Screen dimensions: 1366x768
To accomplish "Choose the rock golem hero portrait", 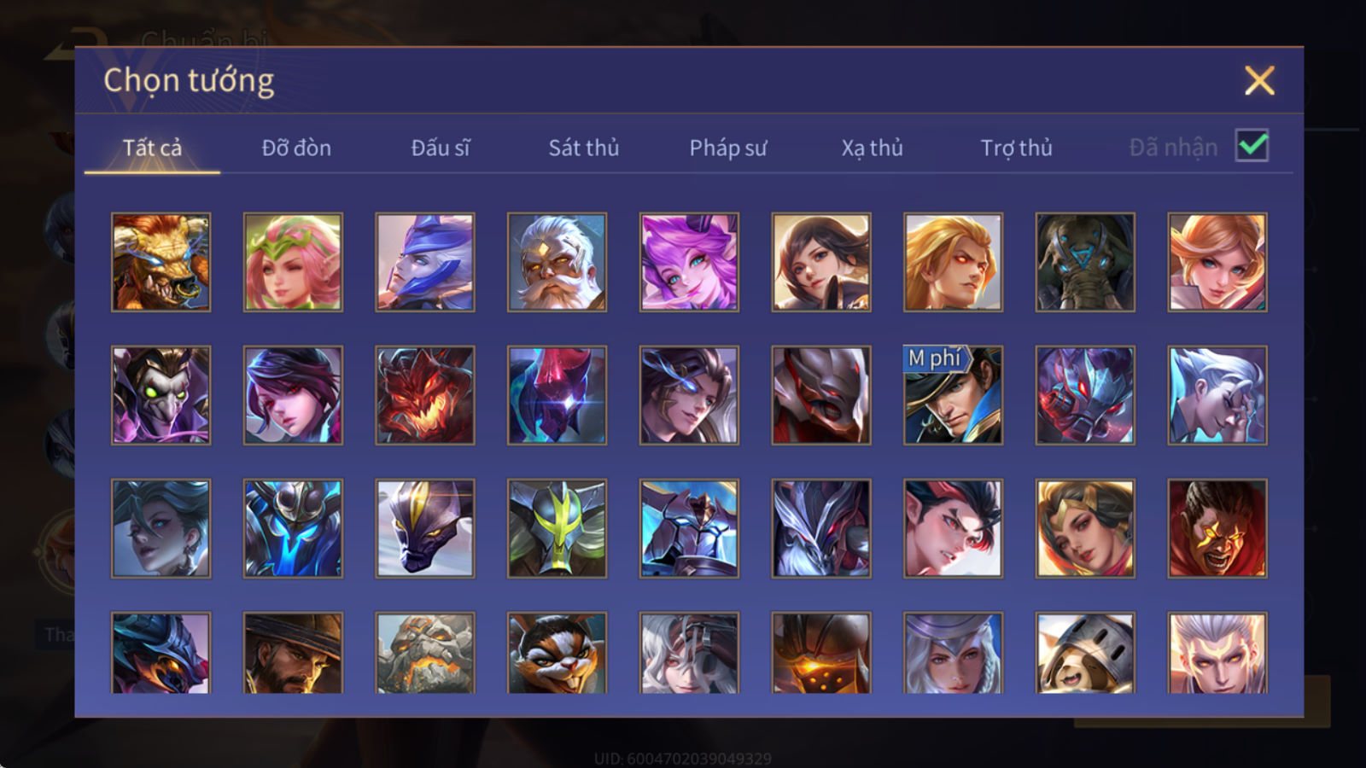I will [x=424, y=653].
